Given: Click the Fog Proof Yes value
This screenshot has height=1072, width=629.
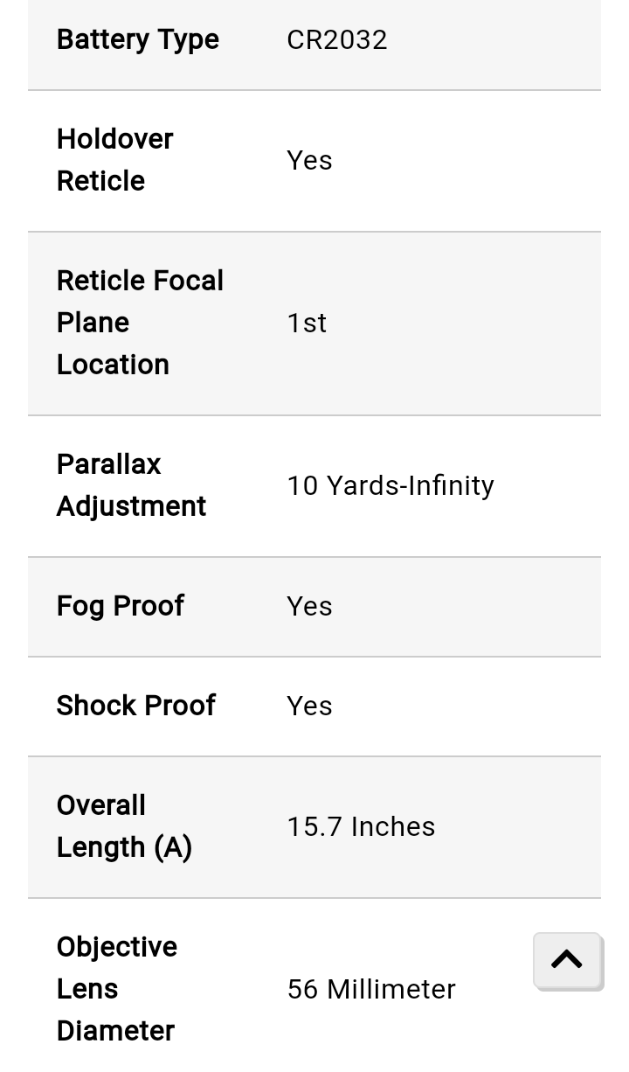Looking at the screenshot, I should point(309,606).
